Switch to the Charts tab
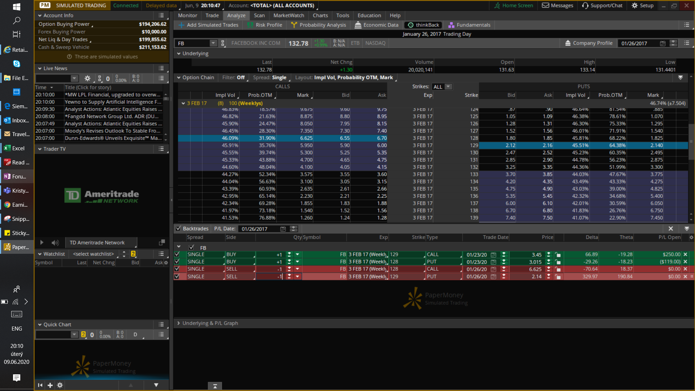This screenshot has width=695, height=391. point(320,16)
